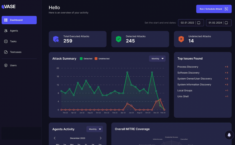Open calendar icon for start date
The width and height of the screenshot is (235, 145).
pyautogui.click(x=199, y=23)
